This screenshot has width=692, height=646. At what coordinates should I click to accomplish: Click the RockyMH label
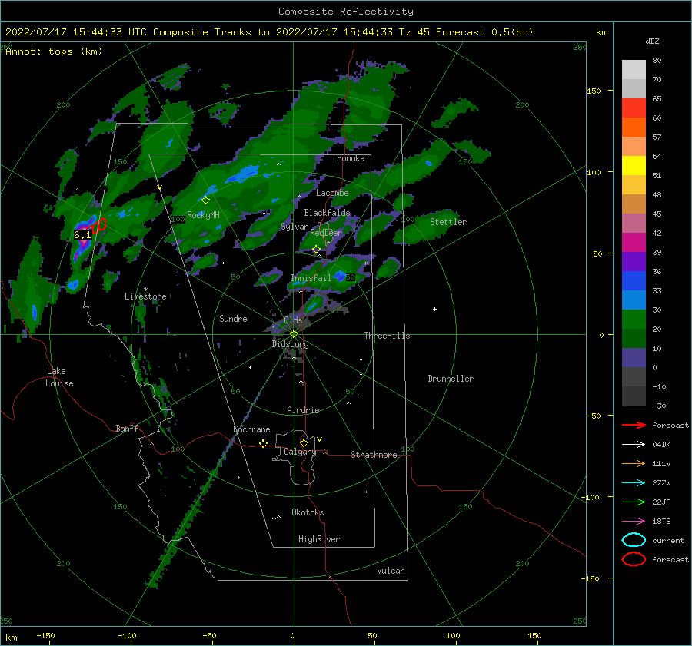(x=203, y=215)
